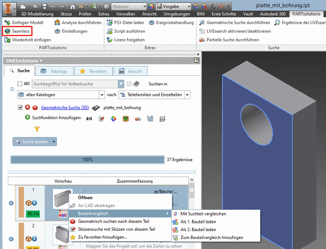326x249 pixels.
Task: Click the Undo arrow in quick access toolbar
Action: coord(53,7)
